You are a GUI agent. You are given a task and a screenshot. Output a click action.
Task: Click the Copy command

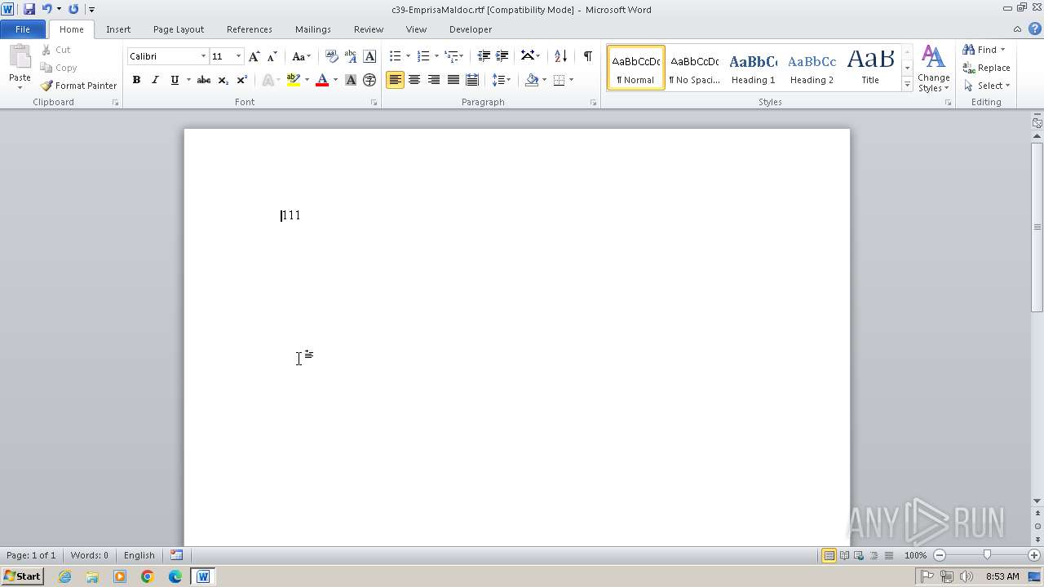pos(59,68)
